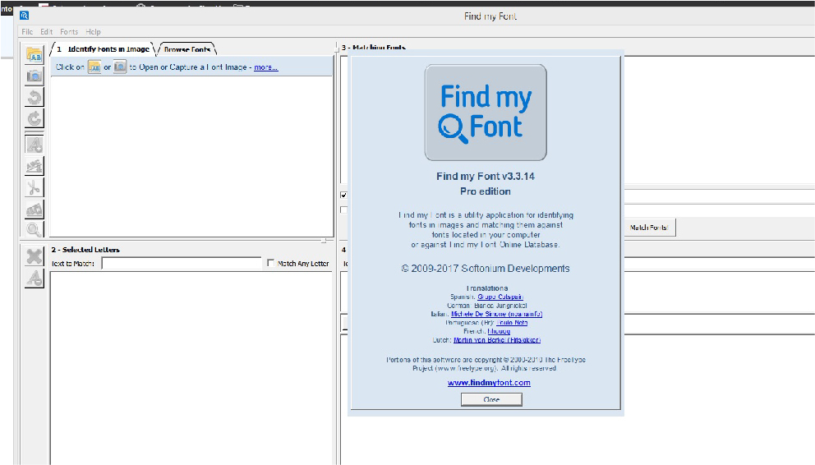Open the Edit menu
The width and height of the screenshot is (815, 465).
[x=46, y=32]
